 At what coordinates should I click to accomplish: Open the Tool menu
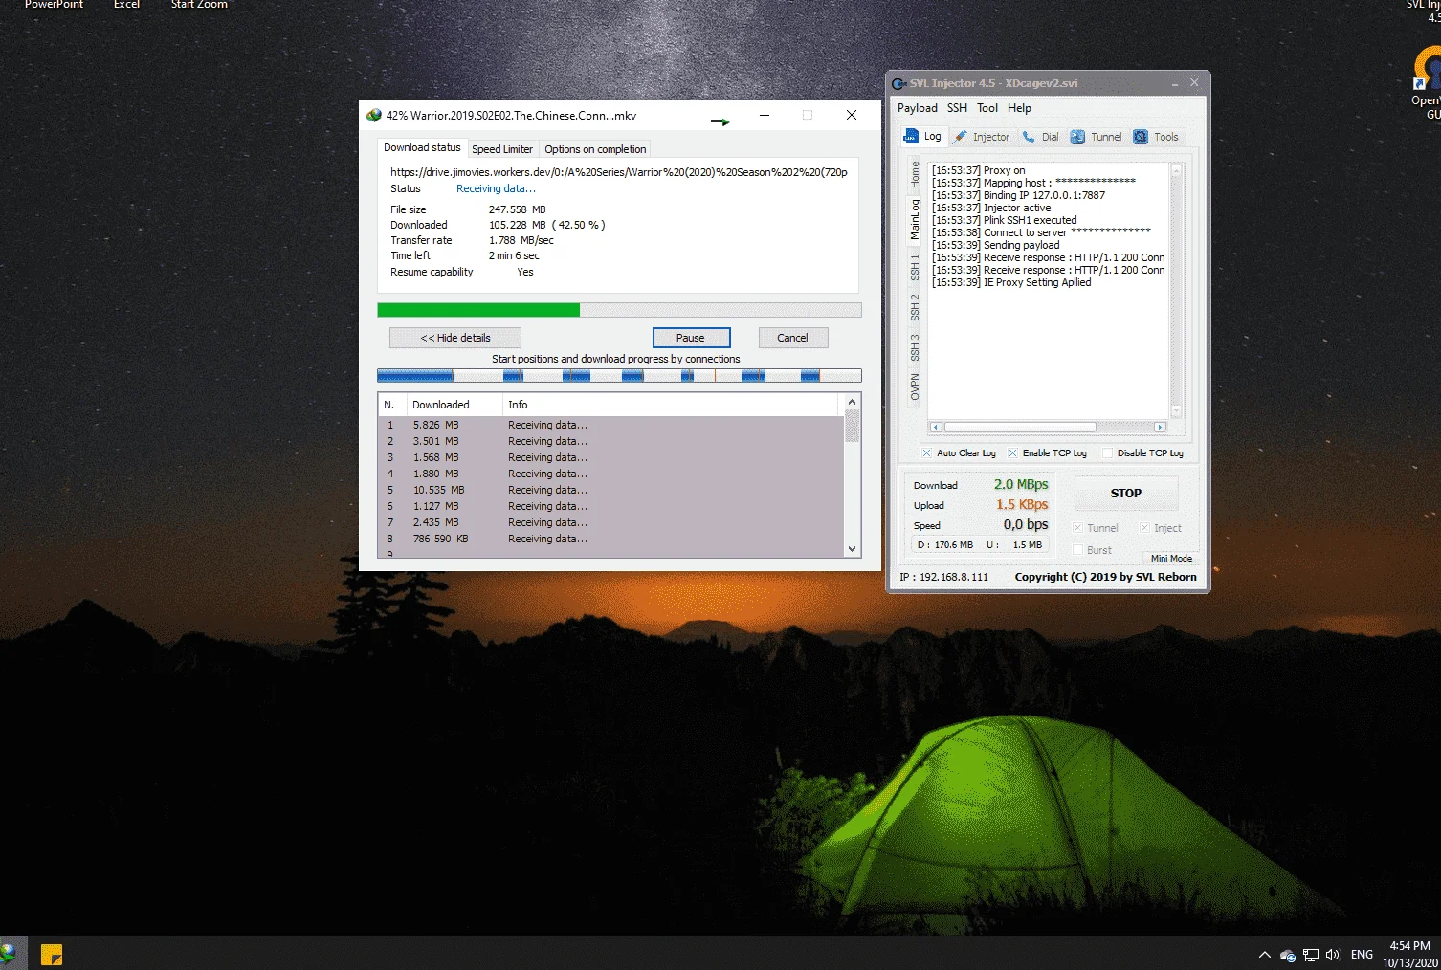tap(987, 108)
